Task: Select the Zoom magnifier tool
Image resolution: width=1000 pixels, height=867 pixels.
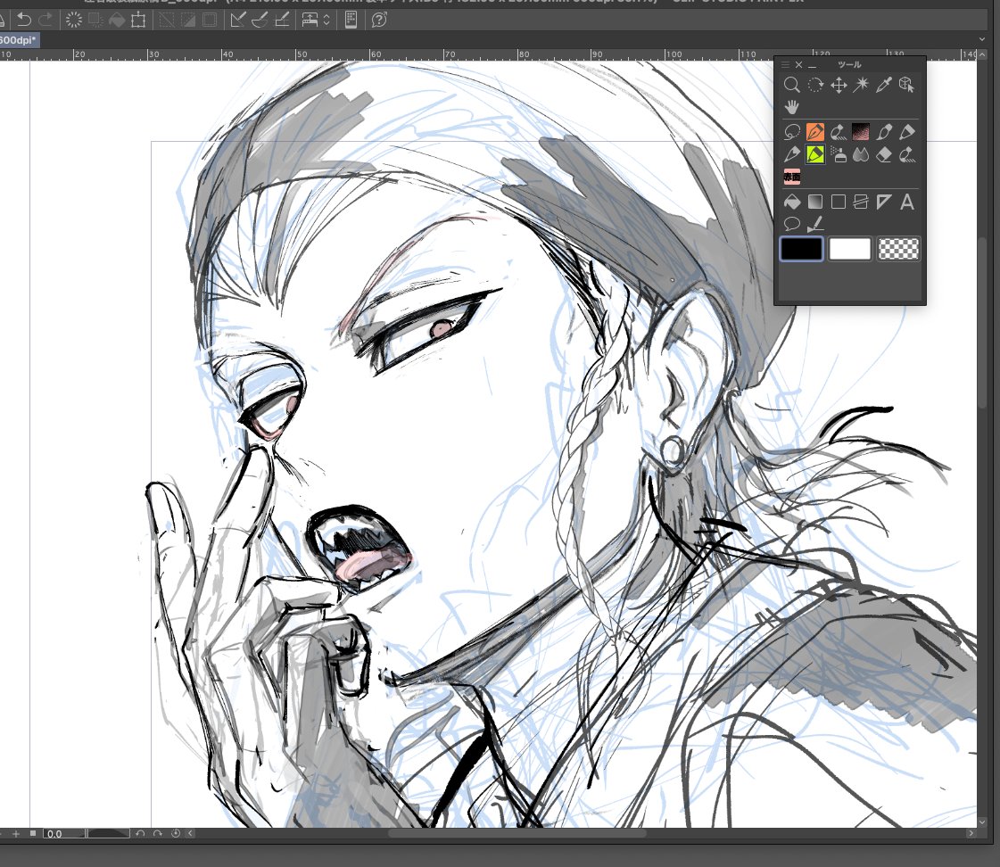Action: [791, 85]
